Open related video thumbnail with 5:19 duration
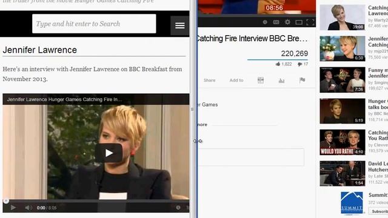388x218 pixels. [x=342, y=111]
